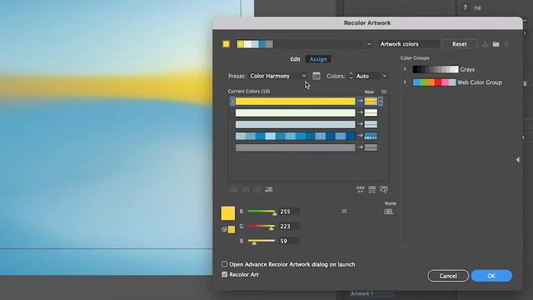The width and height of the screenshot is (533, 300).
Task: Toggle the arrow for the blue row
Action: pos(360,135)
